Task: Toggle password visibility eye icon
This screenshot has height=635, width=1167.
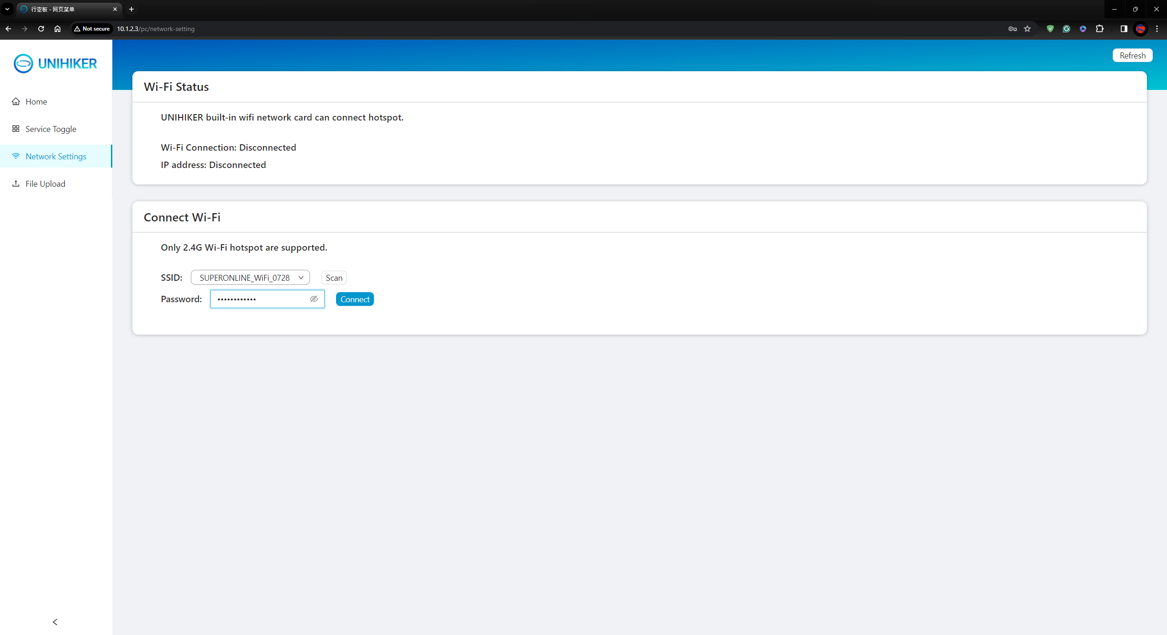Action: coord(314,299)
